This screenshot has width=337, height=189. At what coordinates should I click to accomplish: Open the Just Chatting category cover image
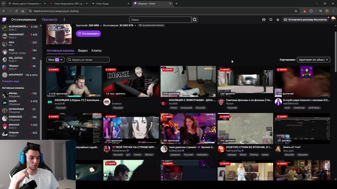pyautogui.click(x=59, y=34)
